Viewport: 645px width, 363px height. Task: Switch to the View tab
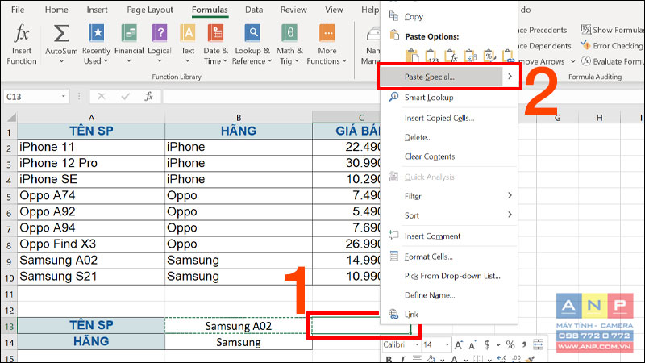tap(334, 10)
